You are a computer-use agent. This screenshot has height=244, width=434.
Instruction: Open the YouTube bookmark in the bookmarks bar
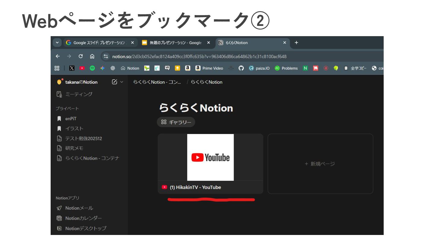[82, 68]
